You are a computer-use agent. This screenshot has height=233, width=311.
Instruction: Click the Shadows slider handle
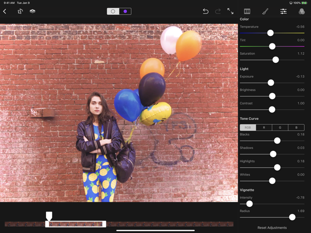[273, 154]
